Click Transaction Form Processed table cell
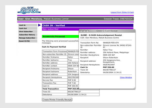Viewport: 152px width, 108px height. point(55,51)
